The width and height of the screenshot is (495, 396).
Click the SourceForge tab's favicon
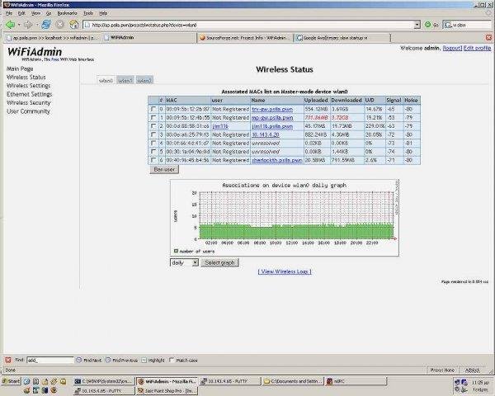point(203,38)
